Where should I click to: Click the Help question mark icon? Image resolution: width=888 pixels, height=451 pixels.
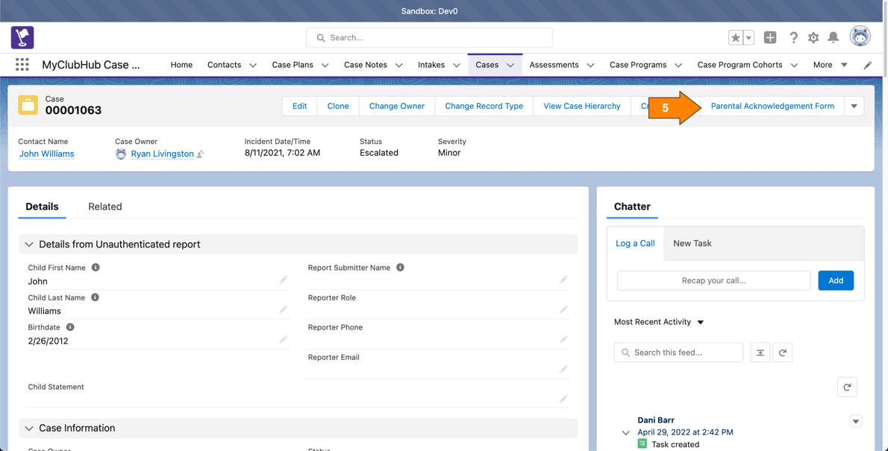[x=793, y=37]
